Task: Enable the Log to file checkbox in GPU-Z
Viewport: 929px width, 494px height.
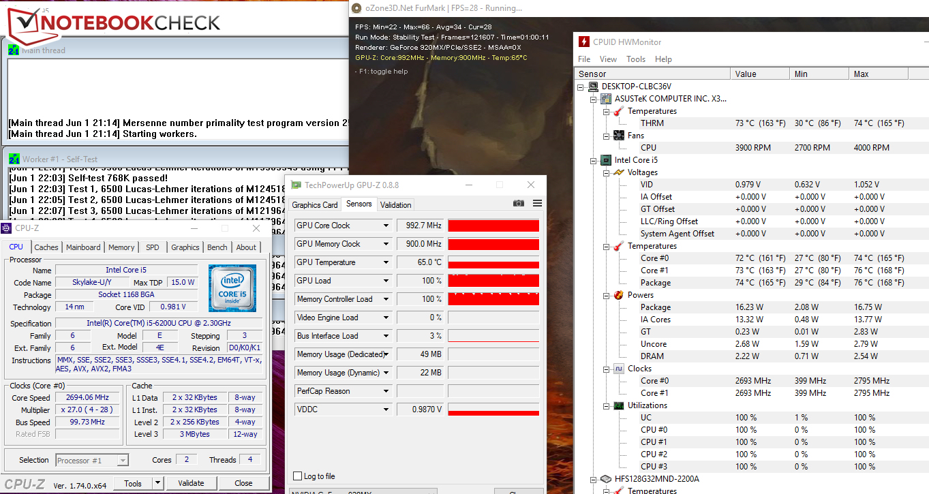Action: pos(297,476)
